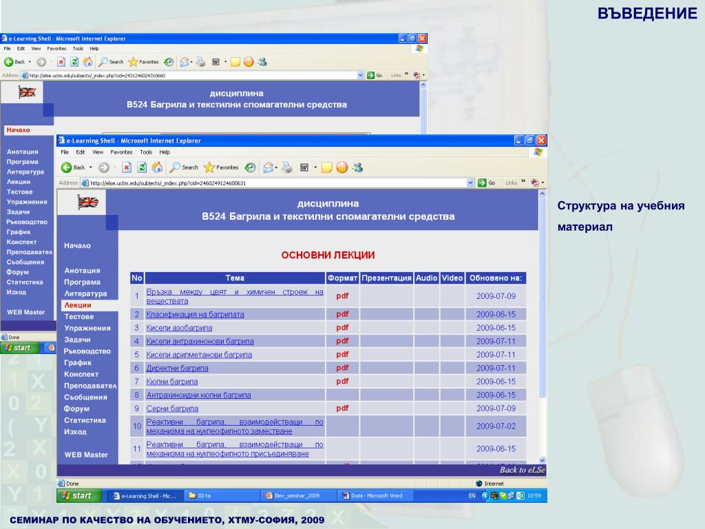
Task: Click Back arrow in front IE window
Action: coord(67,167)
